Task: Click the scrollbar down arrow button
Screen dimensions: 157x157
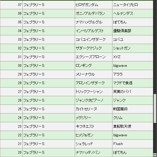Action: click(155, 155)
